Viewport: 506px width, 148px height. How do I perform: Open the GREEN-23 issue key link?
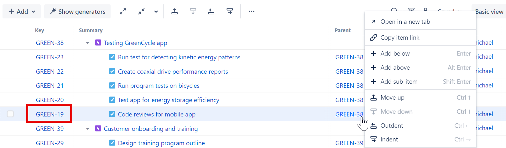click(50, 57)
